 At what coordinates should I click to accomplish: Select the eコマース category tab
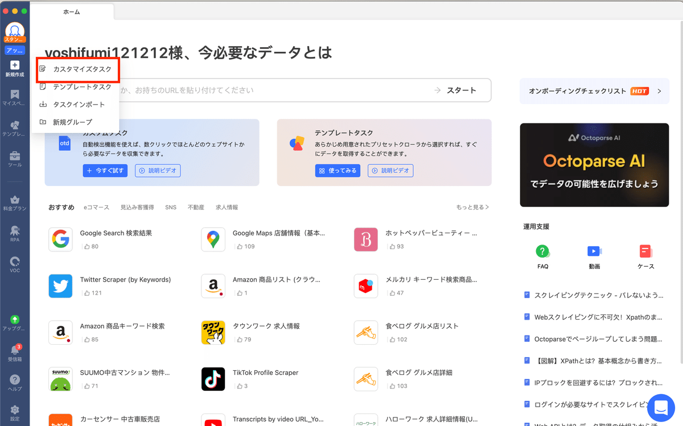96,208
